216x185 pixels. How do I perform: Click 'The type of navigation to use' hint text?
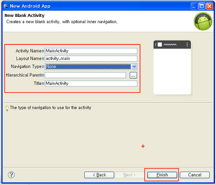click(x=51, y=108)
